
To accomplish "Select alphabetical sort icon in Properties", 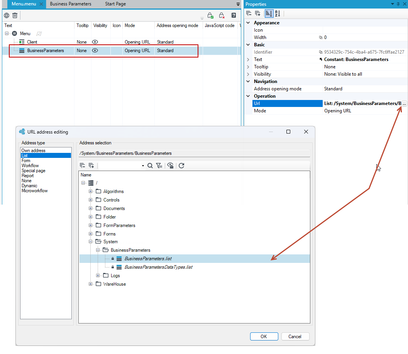I will click(278, 13).
